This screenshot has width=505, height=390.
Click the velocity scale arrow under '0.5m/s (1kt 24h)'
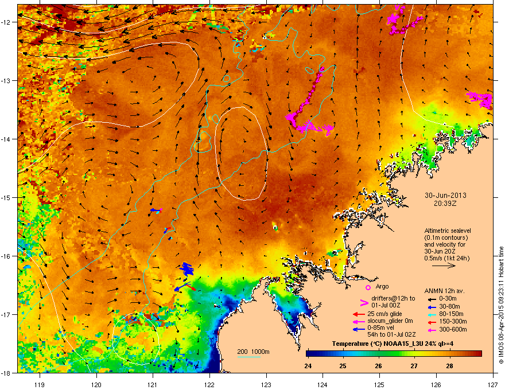444,266
